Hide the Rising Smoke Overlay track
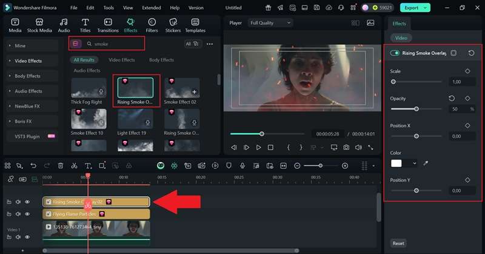The width and height of the screenshot is (485, 254). [x=27, y=202]
